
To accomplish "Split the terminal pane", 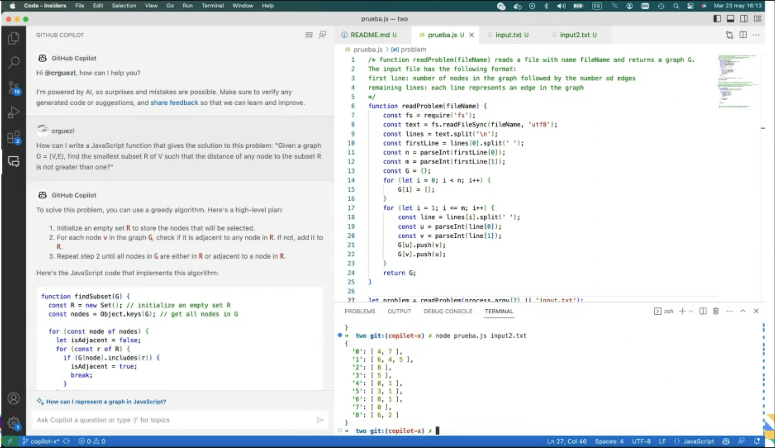I will [703, 311].
